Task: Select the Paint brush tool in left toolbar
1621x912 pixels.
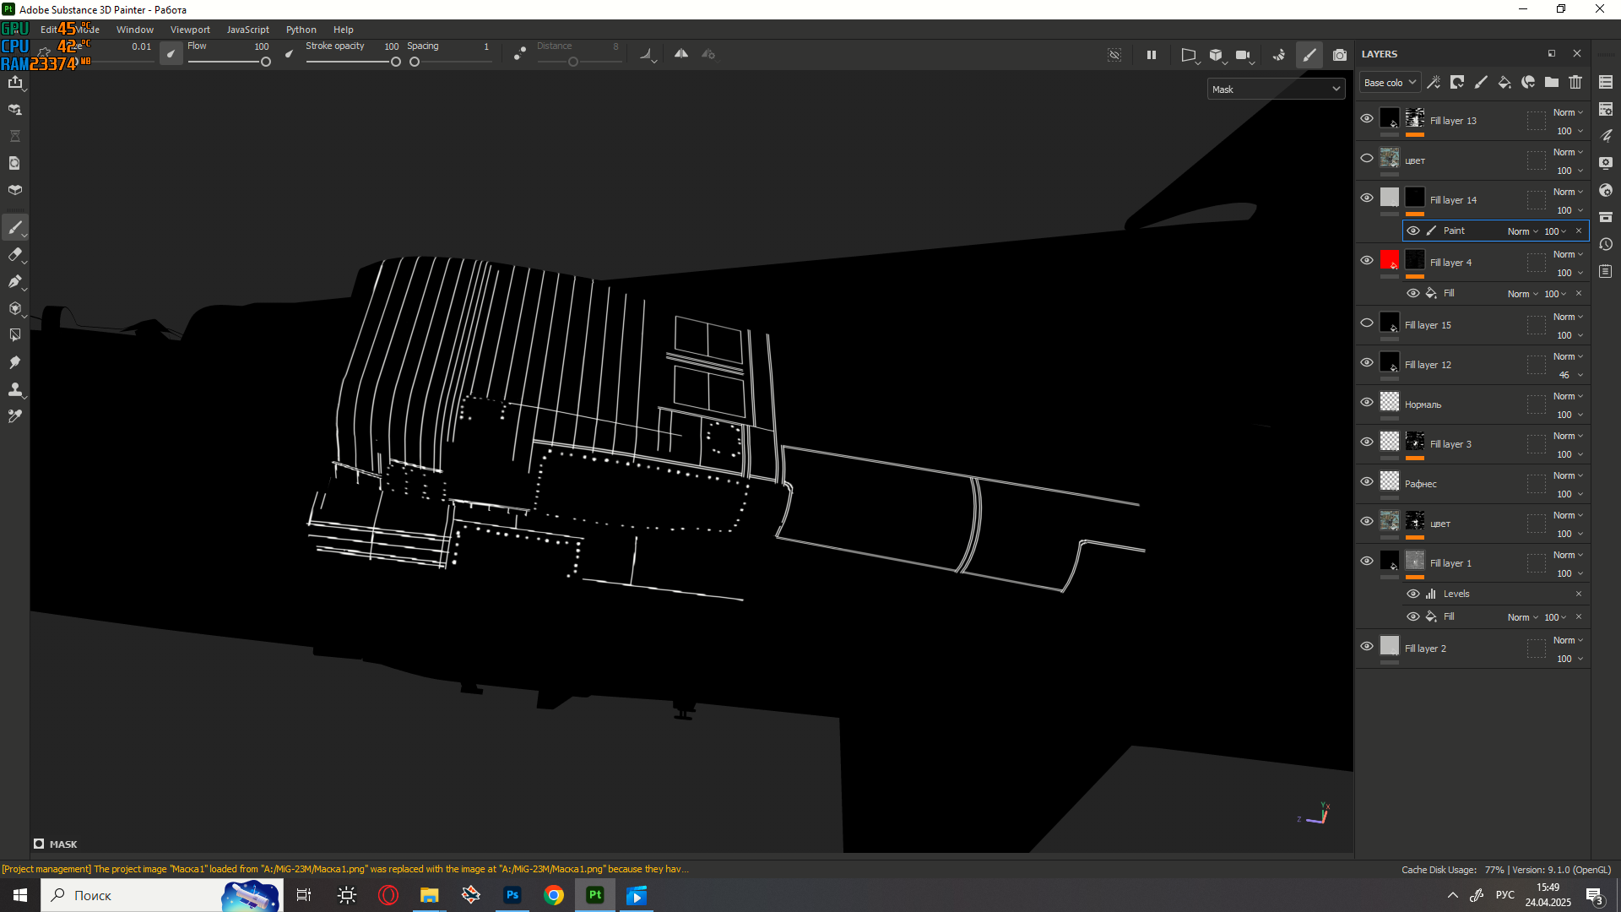Action: 15,227
